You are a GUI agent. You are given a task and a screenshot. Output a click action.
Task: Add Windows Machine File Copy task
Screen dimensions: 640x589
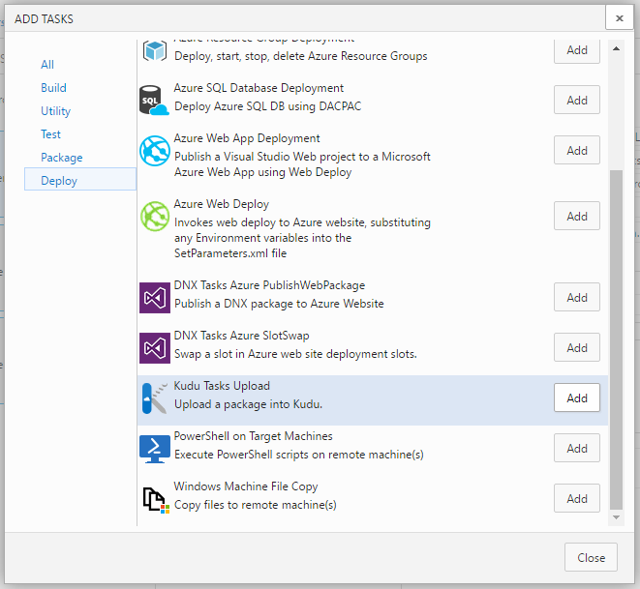coord(577,498)
